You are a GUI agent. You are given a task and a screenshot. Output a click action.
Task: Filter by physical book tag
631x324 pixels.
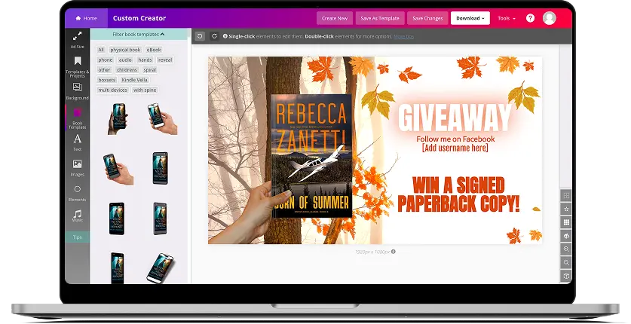[x=125, y=50]
